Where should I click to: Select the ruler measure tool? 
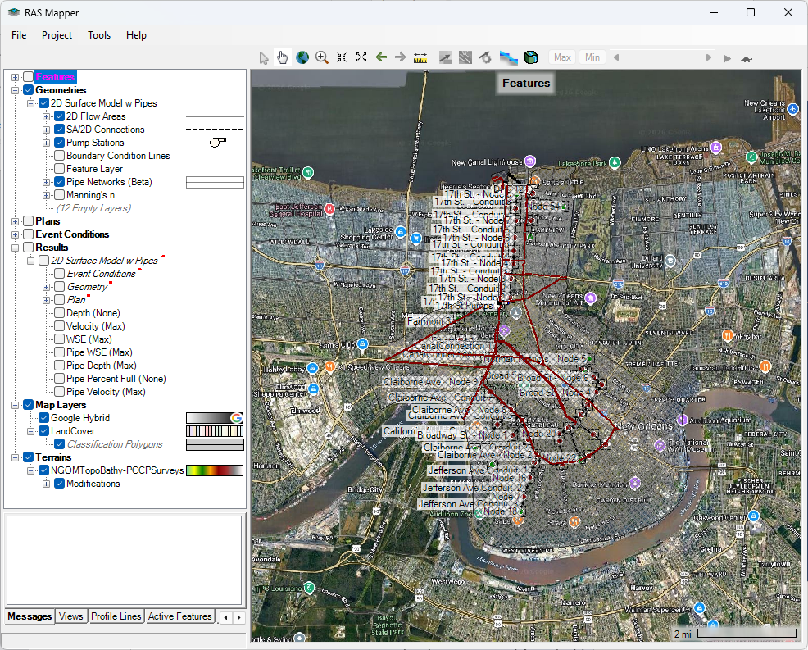tap(420, 57)
